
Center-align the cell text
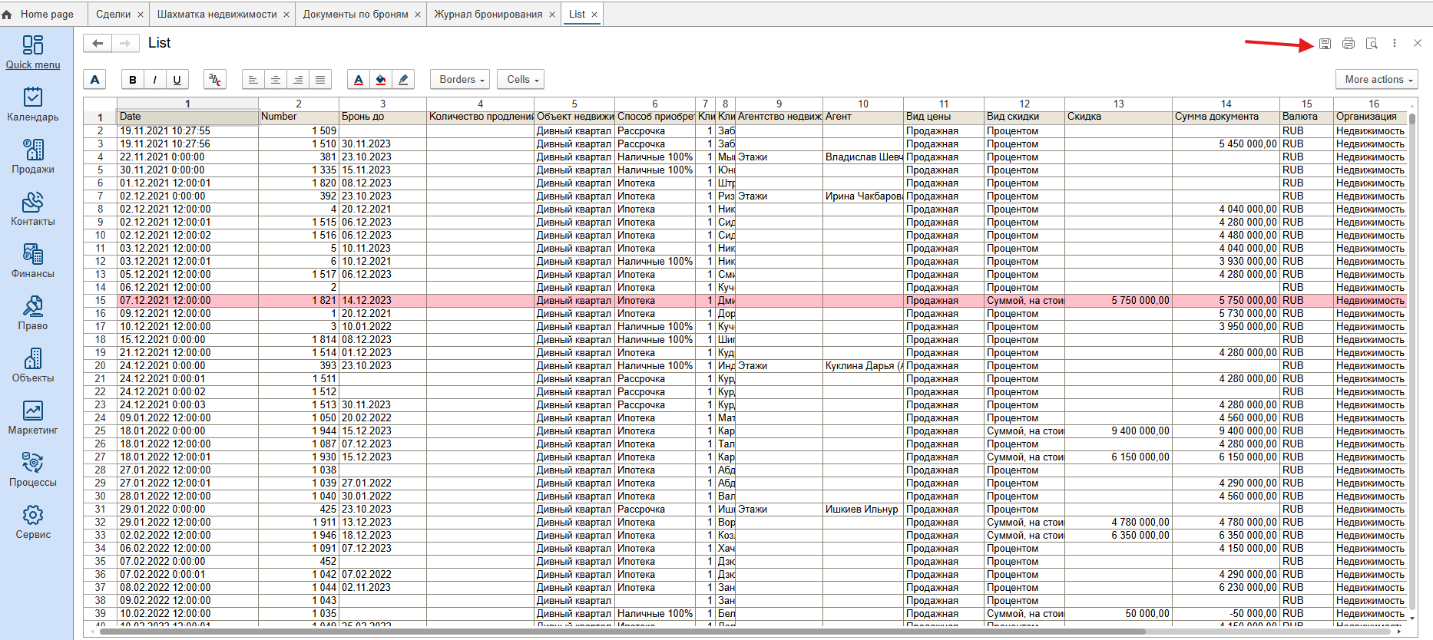point(275,80)
